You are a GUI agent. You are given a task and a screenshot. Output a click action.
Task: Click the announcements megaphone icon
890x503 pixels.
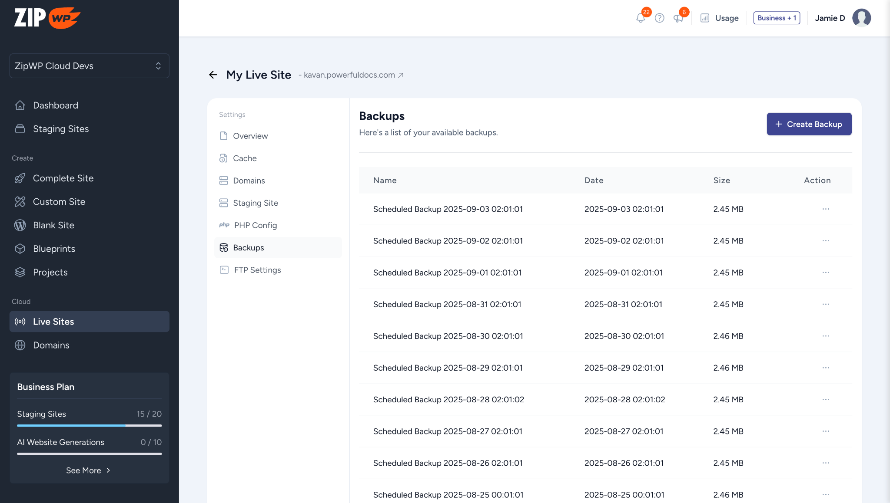[678, 18]
